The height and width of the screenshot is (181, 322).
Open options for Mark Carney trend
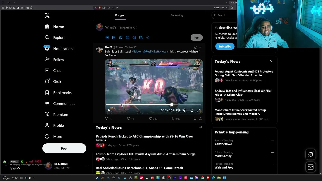tap(272, 152)
